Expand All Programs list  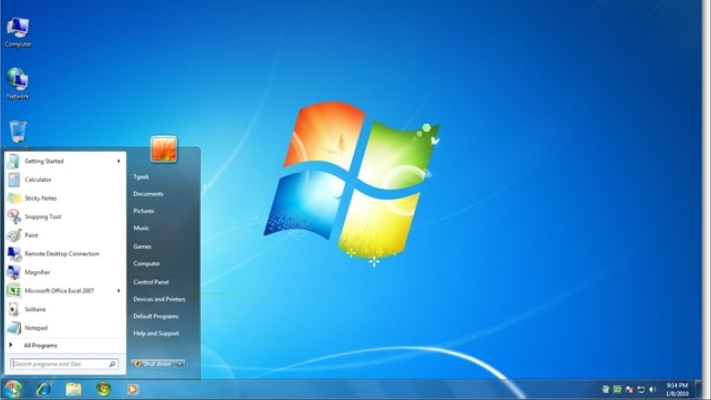[x=40, y=345]
